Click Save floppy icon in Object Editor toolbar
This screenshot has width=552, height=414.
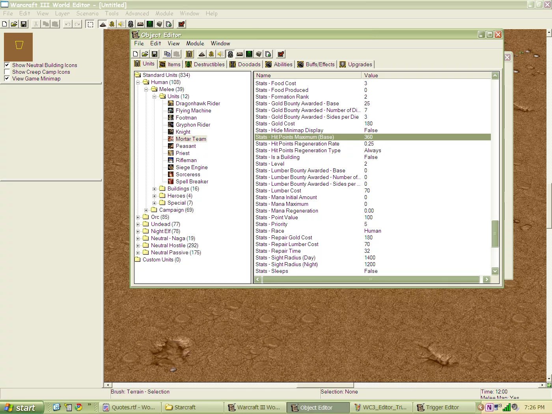point(155,54)
